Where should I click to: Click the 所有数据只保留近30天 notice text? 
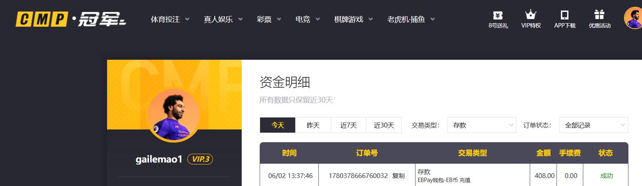tap(296, 100)
